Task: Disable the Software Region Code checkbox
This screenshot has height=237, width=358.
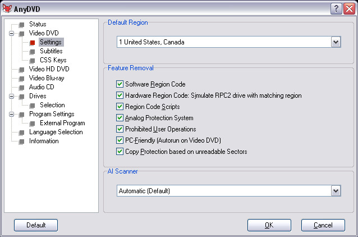Action: [x=120, y=84]
